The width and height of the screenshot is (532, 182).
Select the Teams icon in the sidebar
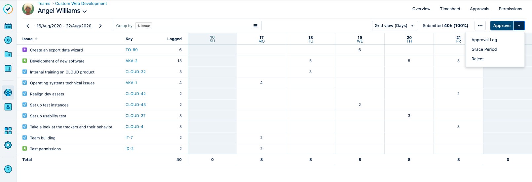pos(8,93)
